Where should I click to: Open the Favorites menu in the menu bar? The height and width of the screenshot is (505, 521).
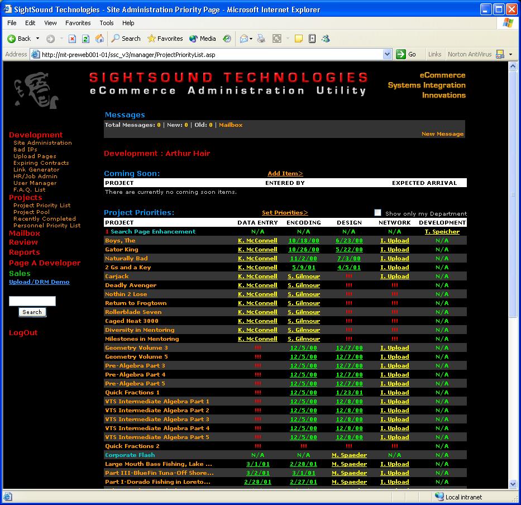(x=78, y=23)
